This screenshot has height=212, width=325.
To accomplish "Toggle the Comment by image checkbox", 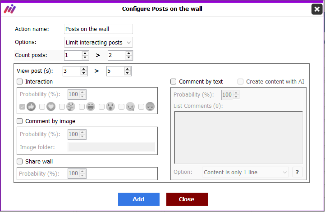I will click(x=20, y=121).
